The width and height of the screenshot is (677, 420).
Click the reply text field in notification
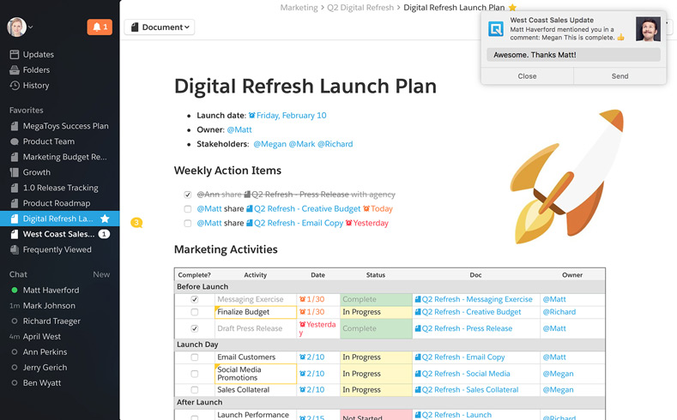point(573,55)
